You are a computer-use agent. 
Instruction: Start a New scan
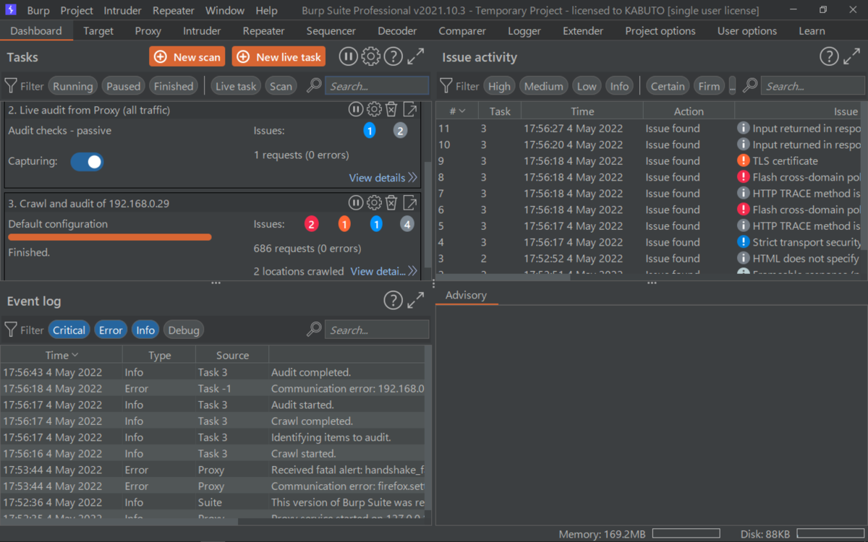pyautogui.click(x=187, y=57)
